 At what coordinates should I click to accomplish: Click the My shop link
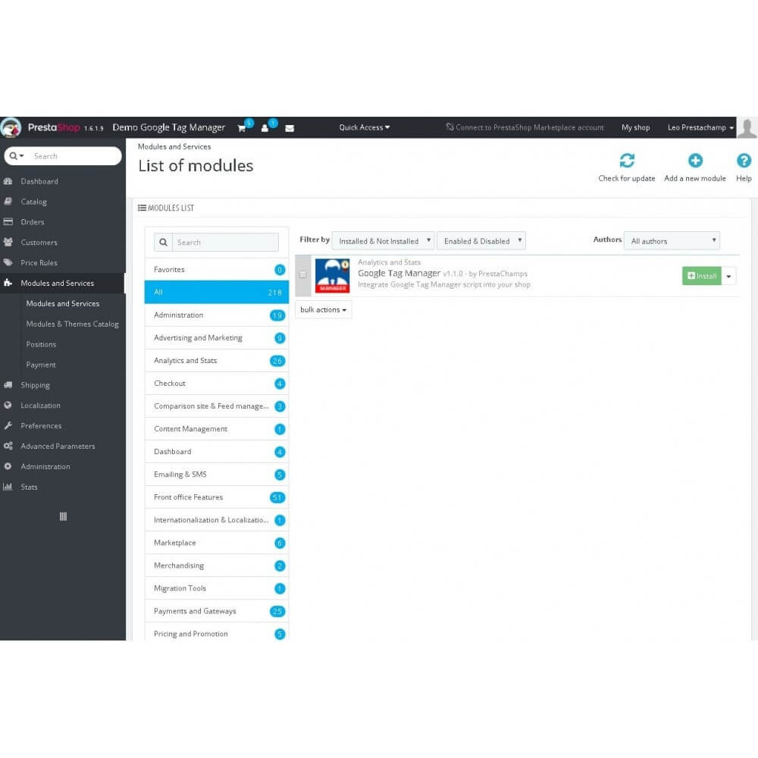coord(635,127)
